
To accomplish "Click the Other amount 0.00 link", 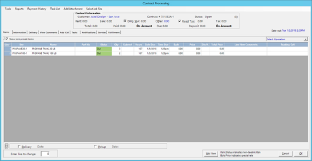I will (x=166, y=21).
